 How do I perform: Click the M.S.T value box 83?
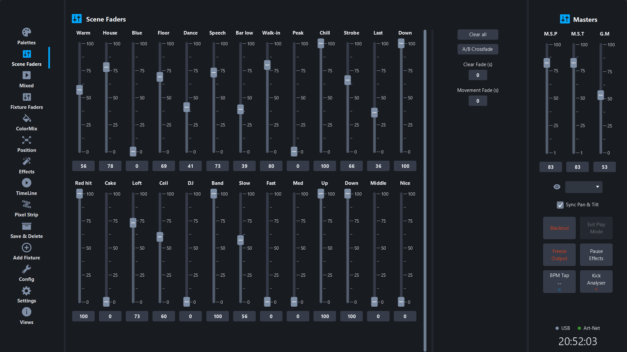pyautogui.click(x=577, y=167)
